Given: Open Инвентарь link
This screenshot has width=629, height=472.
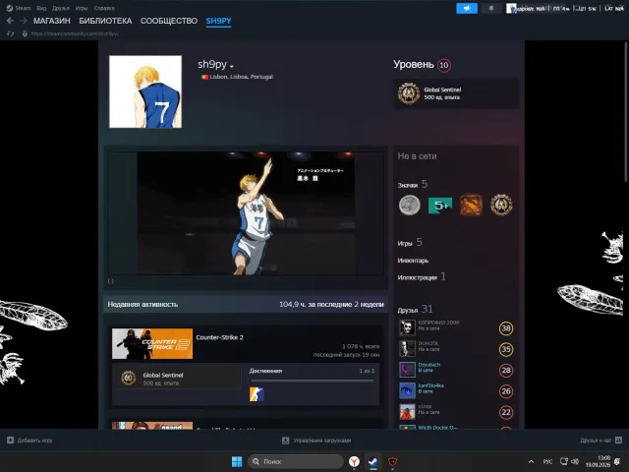Looking at the screenshot, I should pos(413,261).
